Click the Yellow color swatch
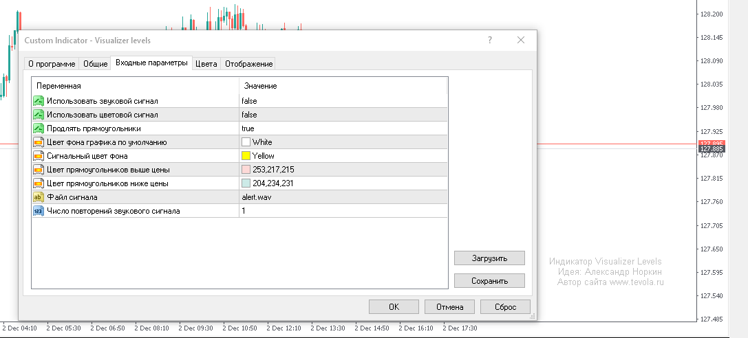The width and height of the screenshot is (748, 338). point(246,156)
